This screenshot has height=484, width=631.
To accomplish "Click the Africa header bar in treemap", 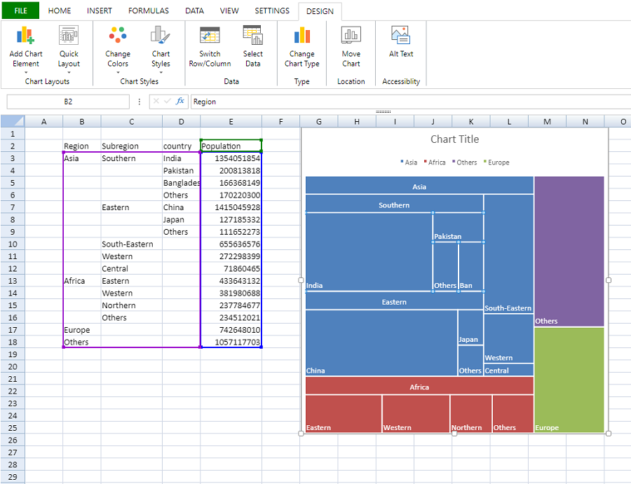I will tap(419, 386).
